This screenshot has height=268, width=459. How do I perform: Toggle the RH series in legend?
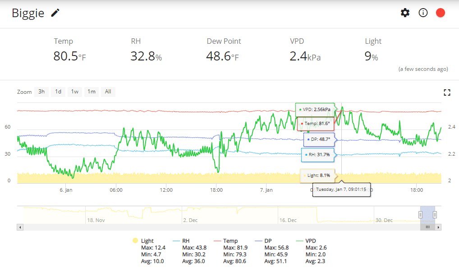pos(181,241)
